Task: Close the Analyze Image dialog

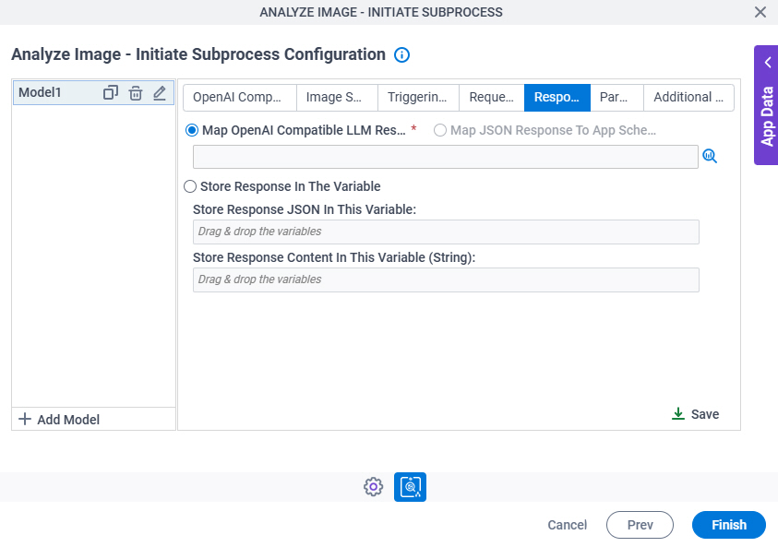Action: [x=760, y=12]
